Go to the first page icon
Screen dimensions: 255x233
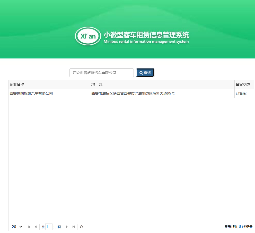[29, 227]
